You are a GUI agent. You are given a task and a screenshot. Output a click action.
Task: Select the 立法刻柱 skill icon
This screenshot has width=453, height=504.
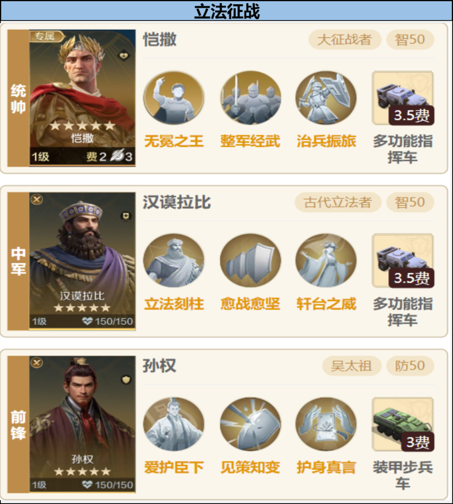click(x=174, y=261)
